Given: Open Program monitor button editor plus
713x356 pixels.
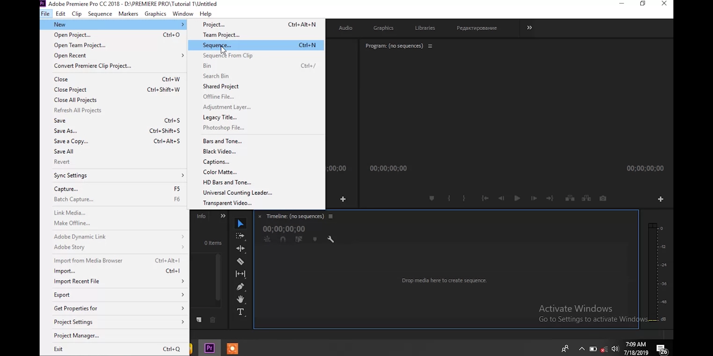Looking at the screenshot, I should coord(661,199).
